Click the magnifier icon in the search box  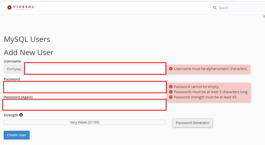(215, 8)
